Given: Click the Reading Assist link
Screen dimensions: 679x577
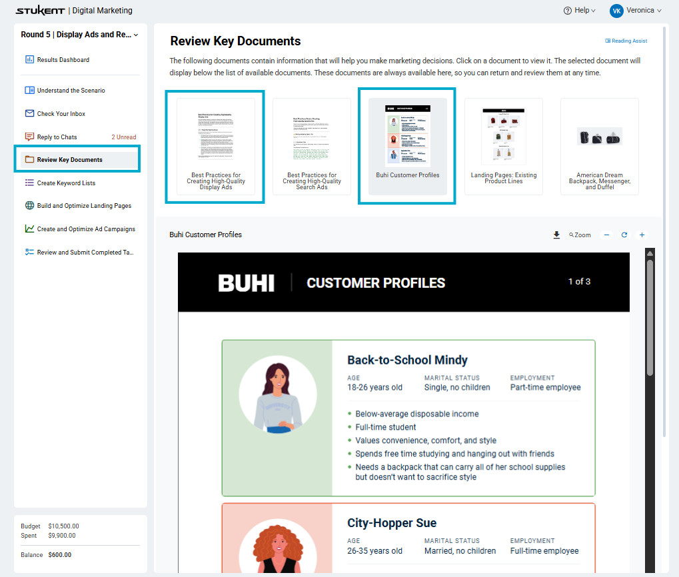Looking at the screenshot, I should pos(626,41).
